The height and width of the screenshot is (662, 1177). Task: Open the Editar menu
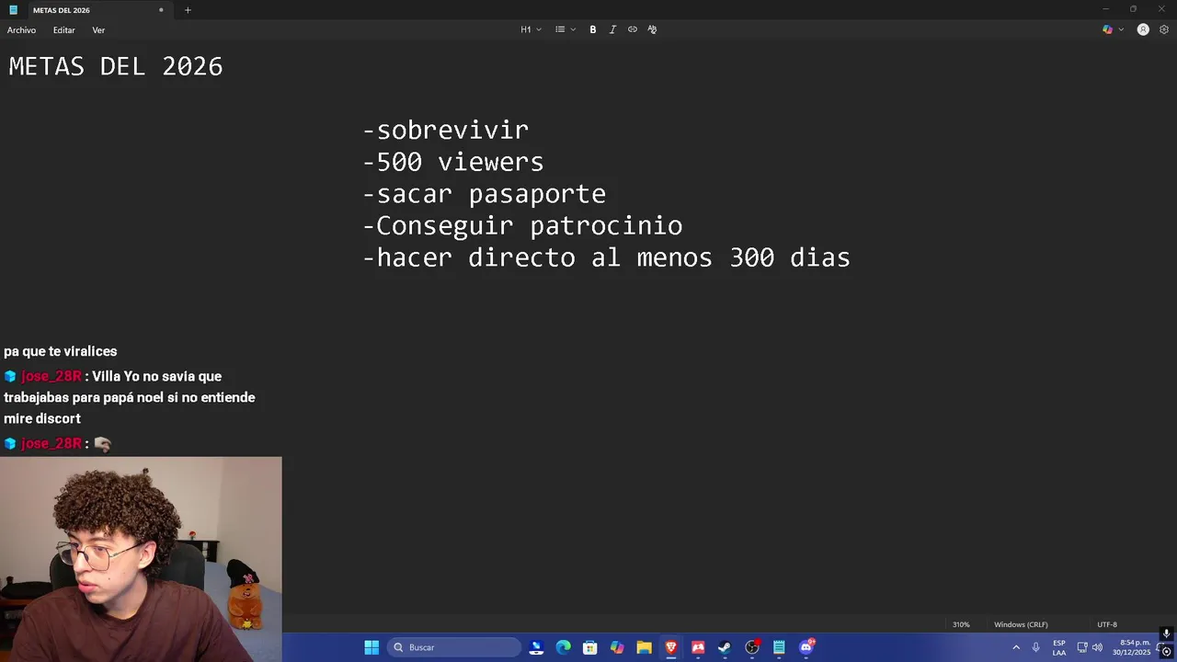63,30
